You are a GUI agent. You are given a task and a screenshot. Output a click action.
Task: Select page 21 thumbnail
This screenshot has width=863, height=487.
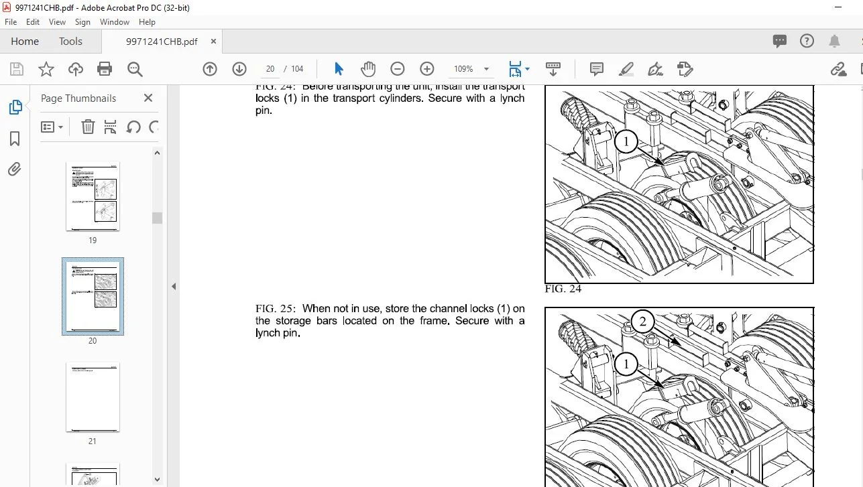[93, 397]
